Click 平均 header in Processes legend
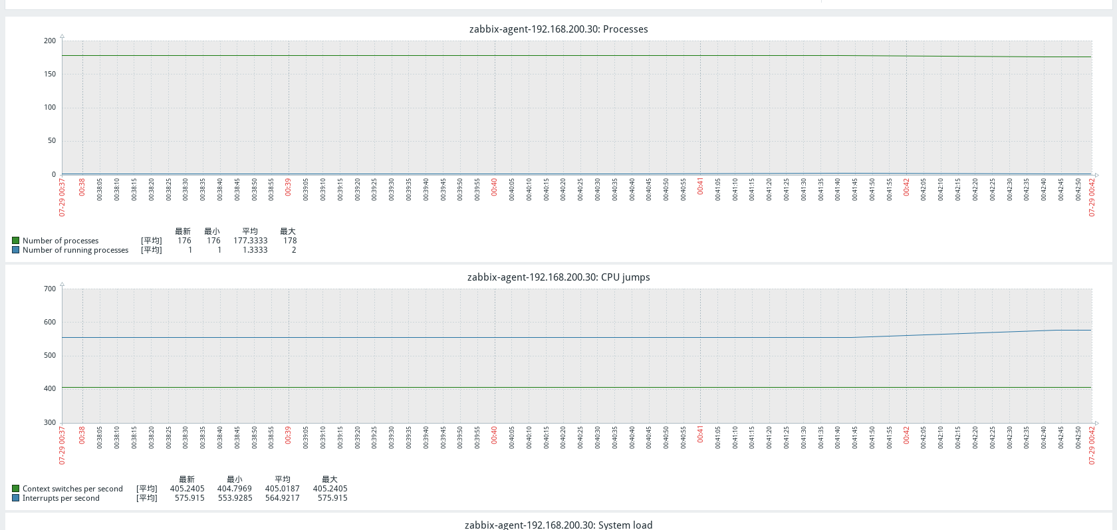 (x=250, y=231)
